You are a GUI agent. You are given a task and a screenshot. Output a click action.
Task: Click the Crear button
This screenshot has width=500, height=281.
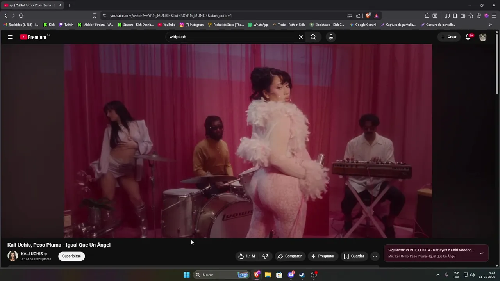pos(448,37)
